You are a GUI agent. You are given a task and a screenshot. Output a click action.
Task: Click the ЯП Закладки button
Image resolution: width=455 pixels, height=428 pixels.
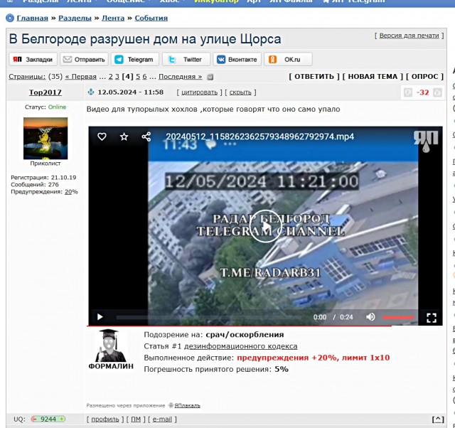point(33,60)
